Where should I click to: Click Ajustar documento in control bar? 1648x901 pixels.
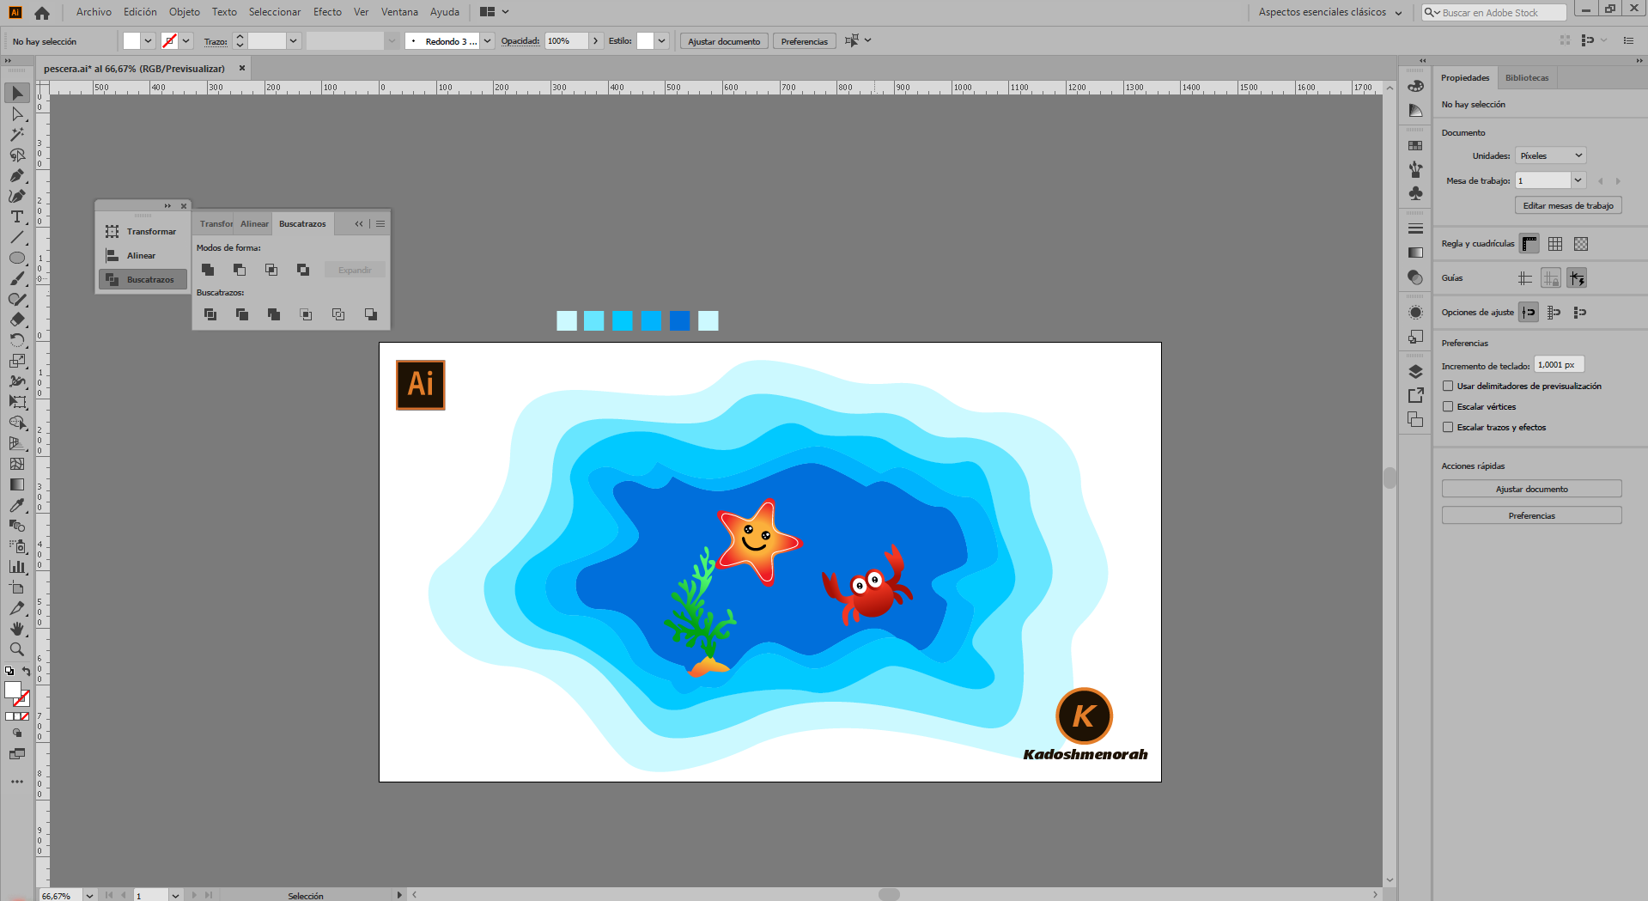point(724,41)
